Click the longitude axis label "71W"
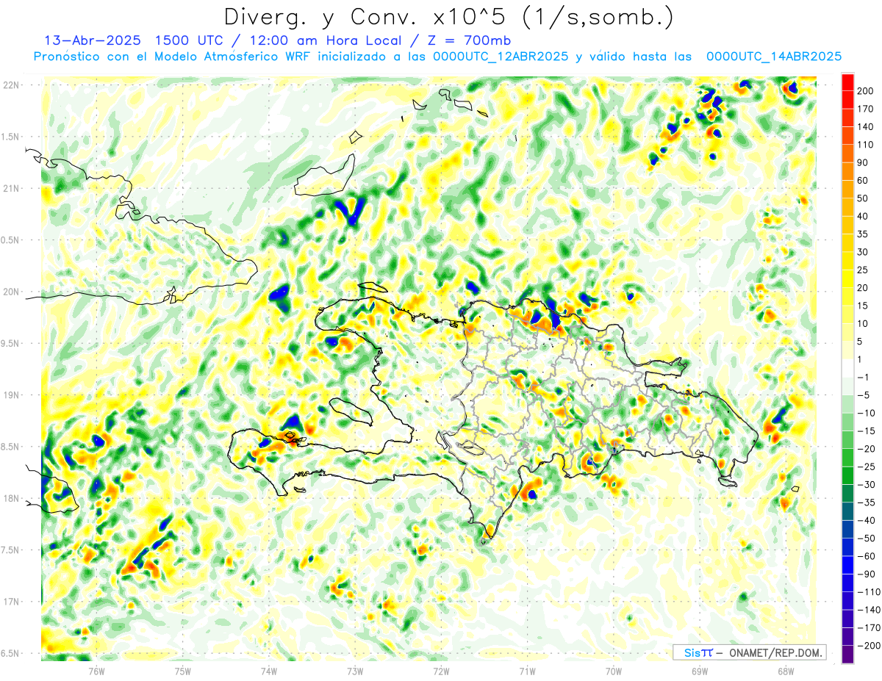This screenshot has height=681, width=882. pos(527,671)
